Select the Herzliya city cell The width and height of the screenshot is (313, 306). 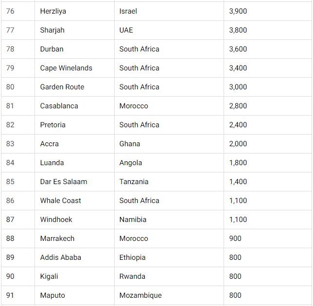pyautogui.click(x=74, y=11)
